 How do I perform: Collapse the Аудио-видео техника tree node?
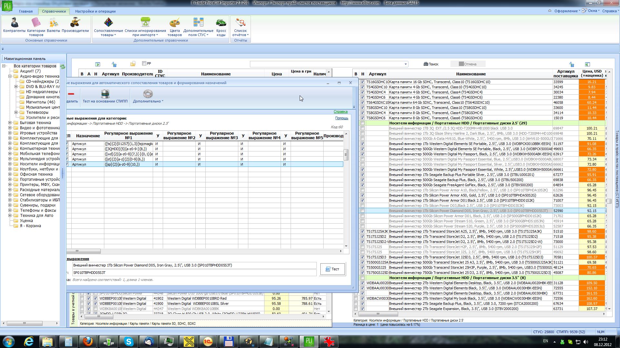[x=10, y=76]
